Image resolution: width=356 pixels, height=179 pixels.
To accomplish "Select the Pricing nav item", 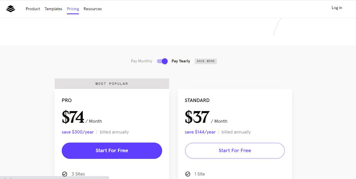I will (x=73, y=9).
